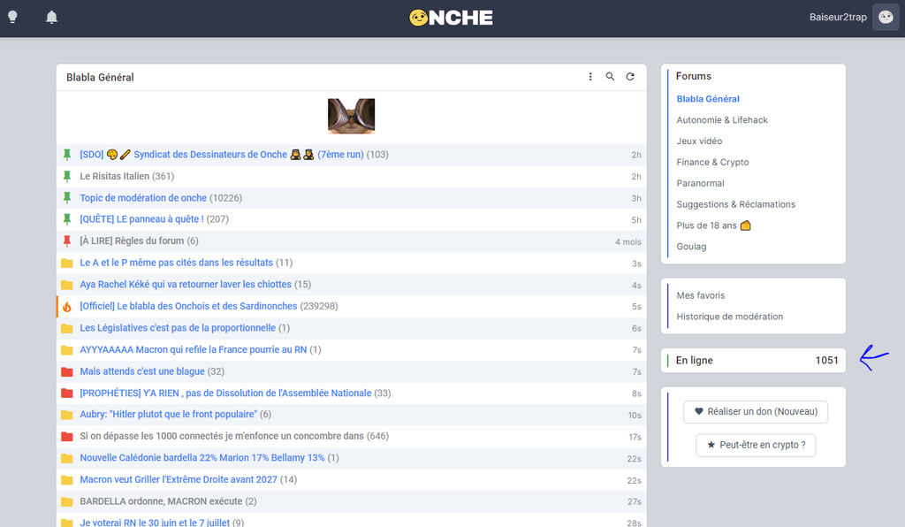The image size is (905, 527).
Task: Click the fire icon of Officiel blabla topic
Action: 67,307
